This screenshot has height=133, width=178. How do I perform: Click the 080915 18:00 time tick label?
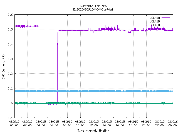[x=133, y=124]
